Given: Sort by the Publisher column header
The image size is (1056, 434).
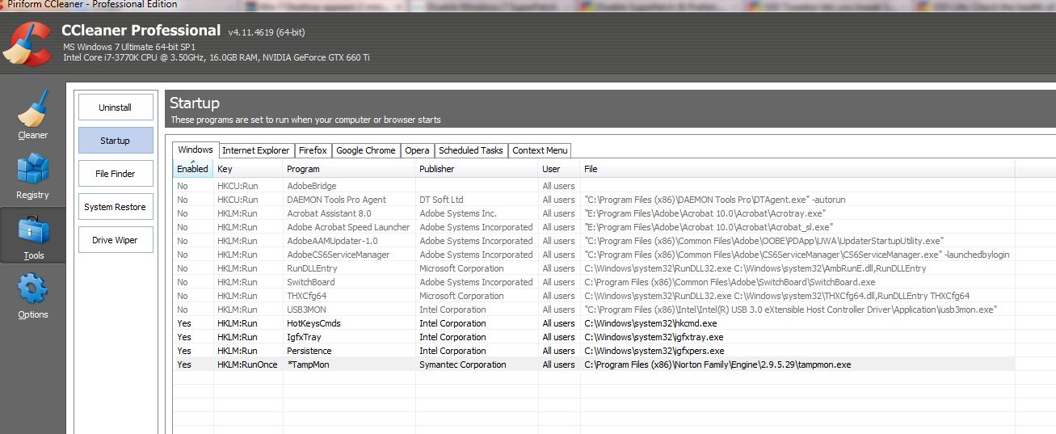Looking at the screenshot, I should (x=477, y=169).
